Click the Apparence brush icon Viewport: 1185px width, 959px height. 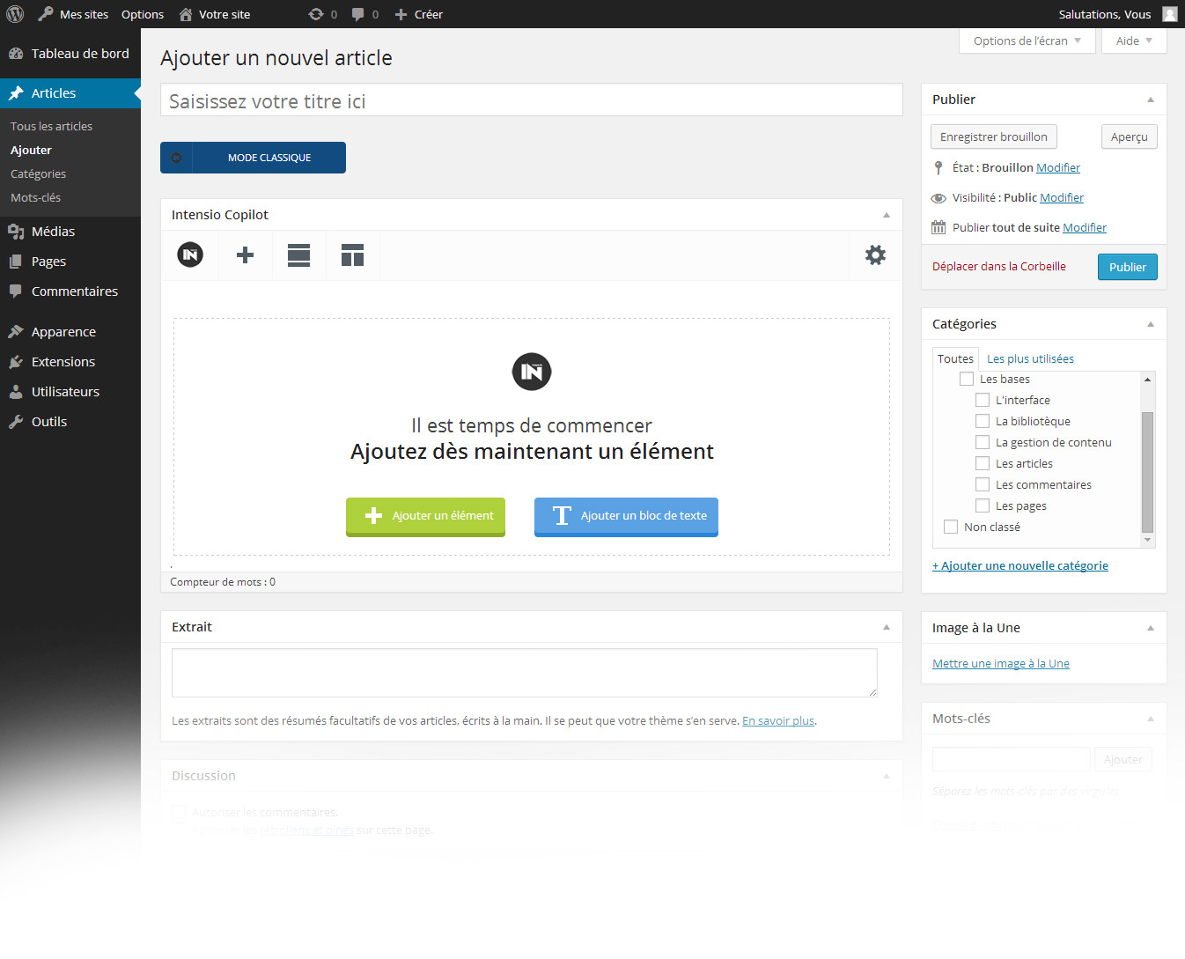tap(16, 332)
